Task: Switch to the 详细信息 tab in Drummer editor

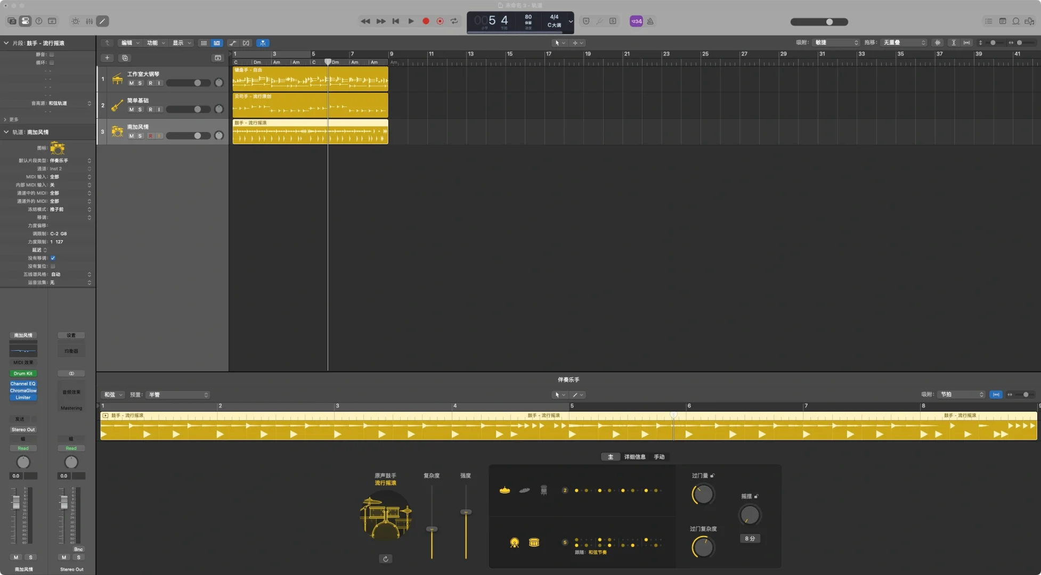Action: pyautogui.click(x=635, y=457)
